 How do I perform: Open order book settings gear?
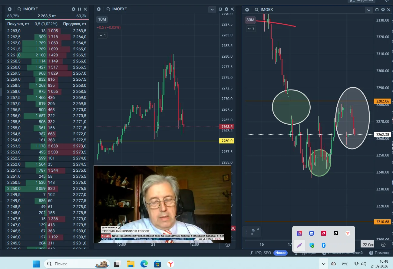coord(74,9)
